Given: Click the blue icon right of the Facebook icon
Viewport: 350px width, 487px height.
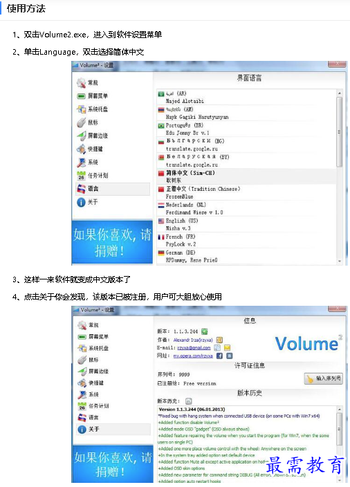Looking at the screenshot, I should [x=229, y=356].
